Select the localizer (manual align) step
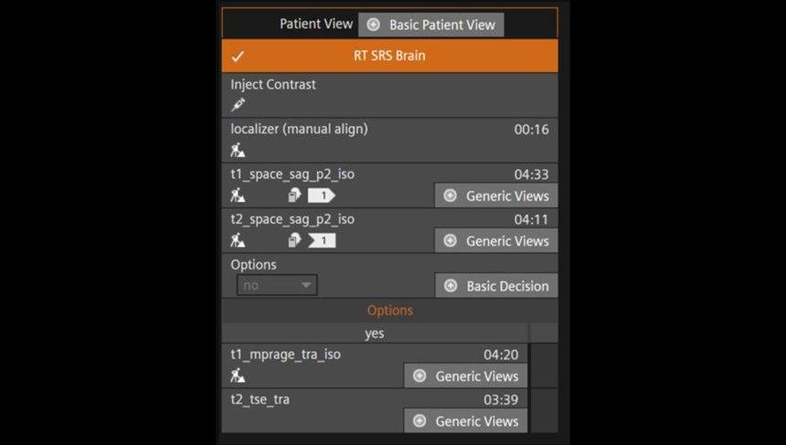 click(x=299, y=130)
